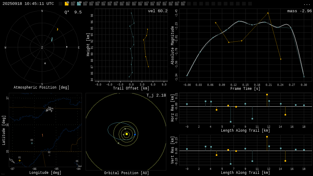313x176 pixels.
Task: Click the mass -2.96 readout
Action: 300,11
